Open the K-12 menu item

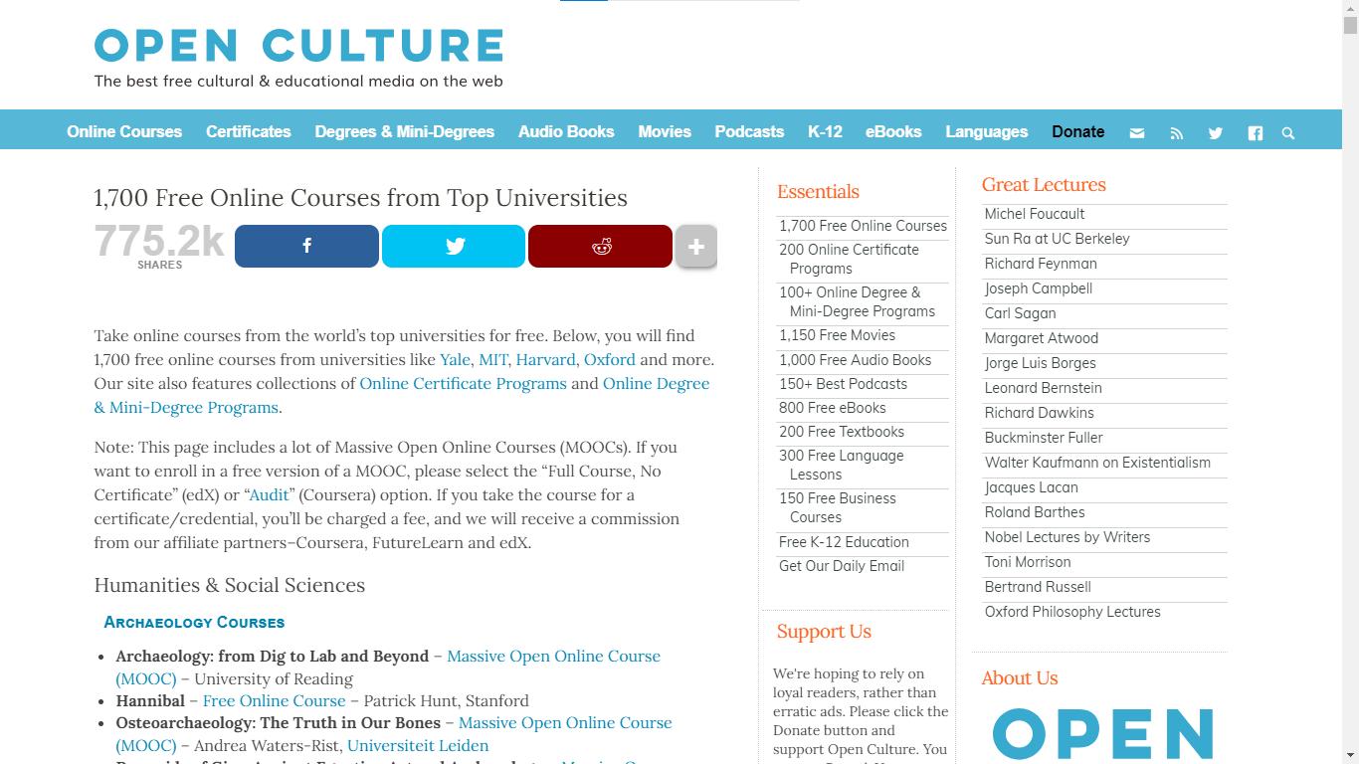(825, 131)
